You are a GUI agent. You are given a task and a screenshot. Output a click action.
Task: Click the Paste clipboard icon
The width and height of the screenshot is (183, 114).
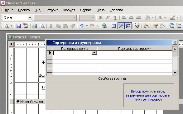pos(65,26)
